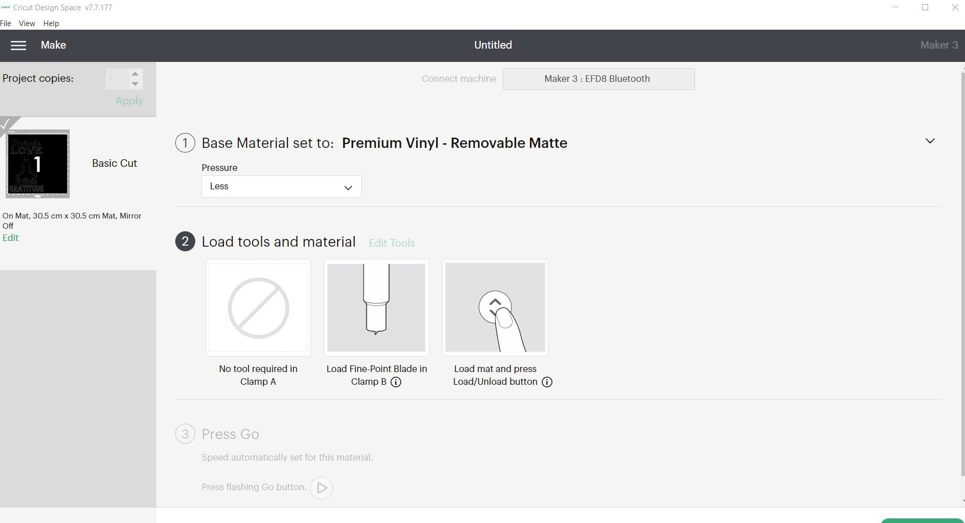Click the step 3 circle number
The image size is (965, 523).
(185, 434)
